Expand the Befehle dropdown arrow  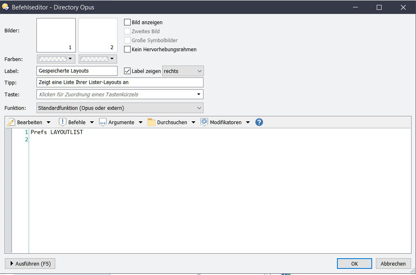point(92,123)
